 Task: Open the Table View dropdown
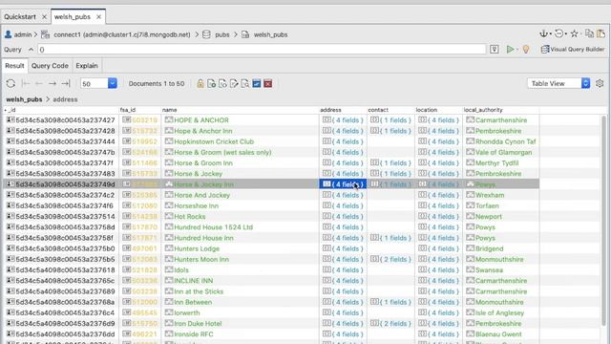click(558, 83)
